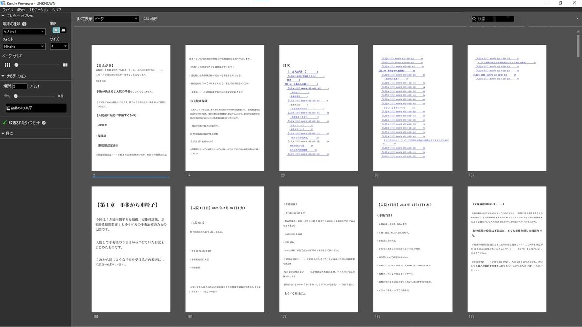Select the 入院1日目 page thumbnail at location 161
This screenshot has width=582, height=327.
(x=225, y=249)
